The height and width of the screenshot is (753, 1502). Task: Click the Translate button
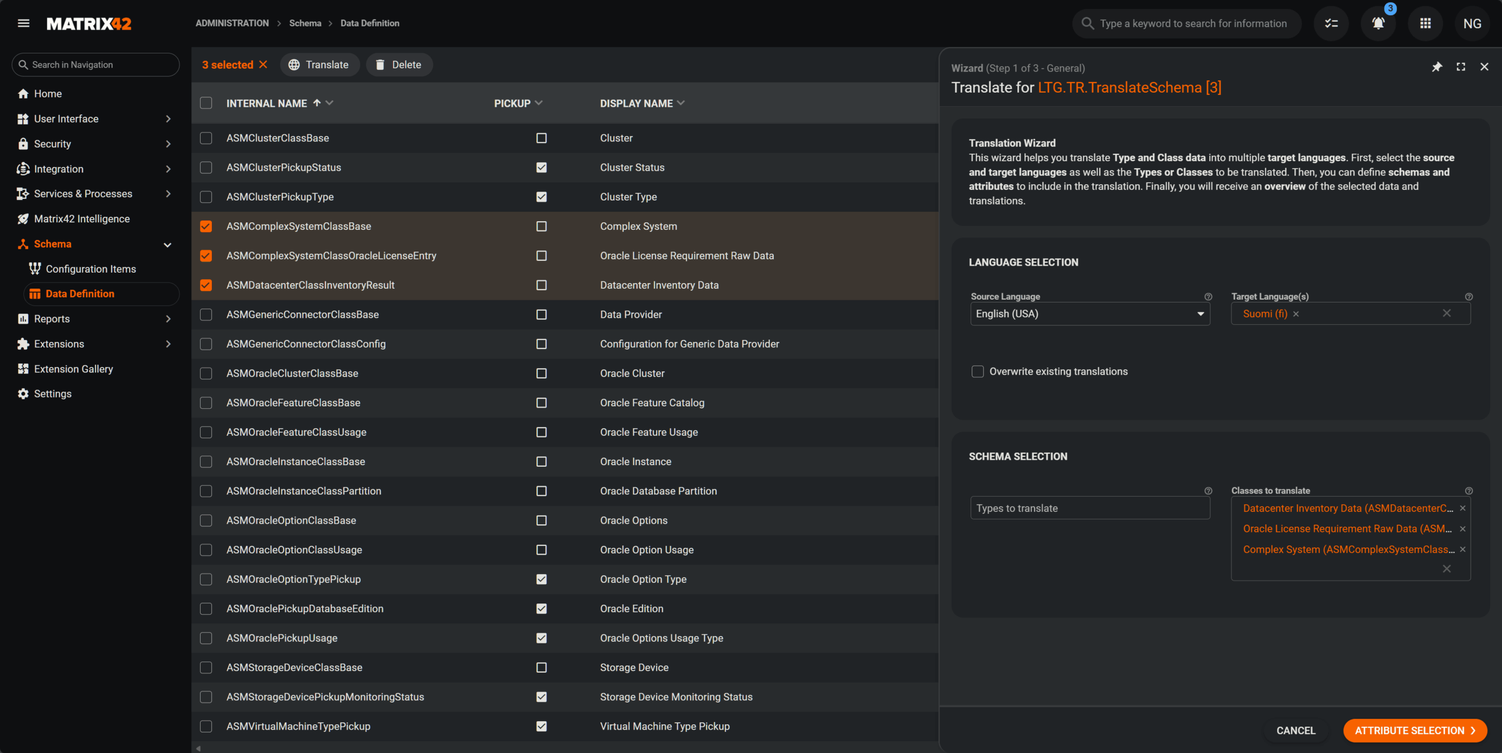(320, 65)
